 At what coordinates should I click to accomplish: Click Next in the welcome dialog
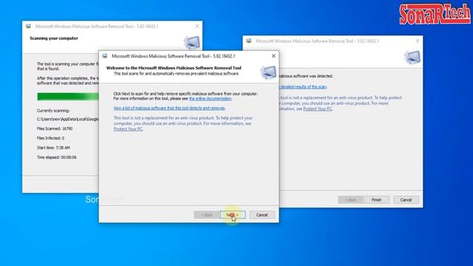[x=233, y=215]
